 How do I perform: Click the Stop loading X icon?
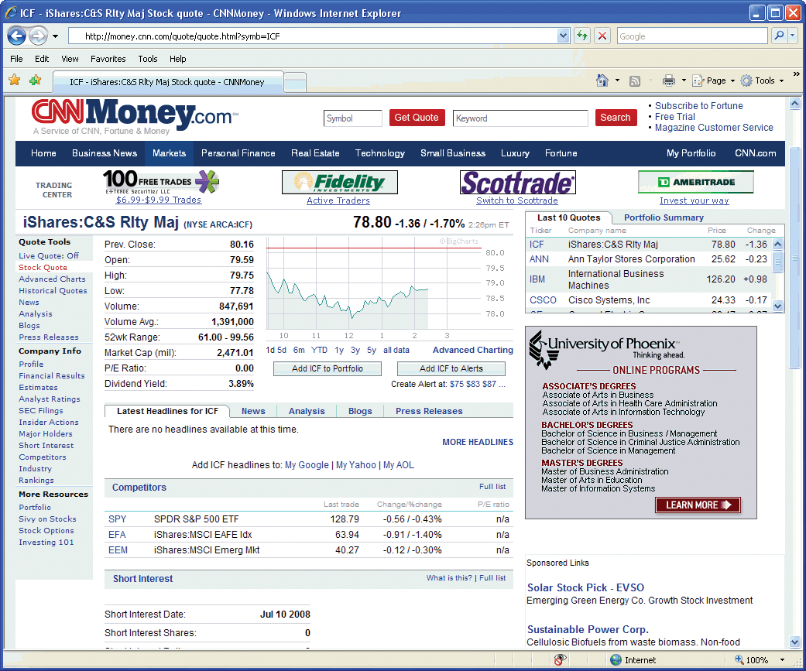(x=602, y=36)
